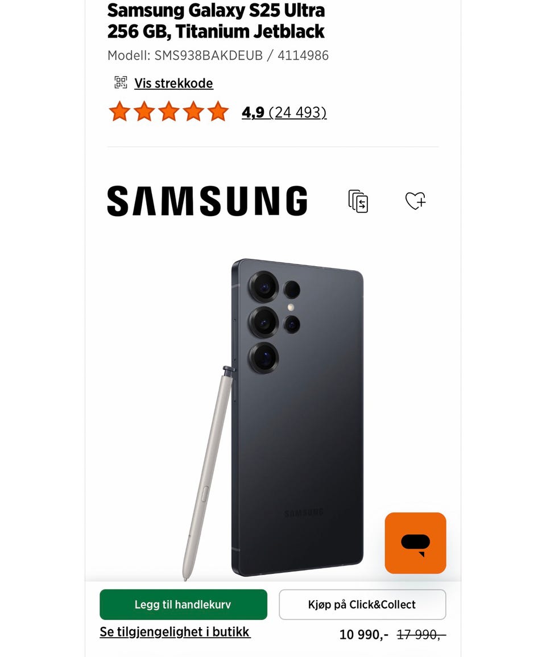Click the S Pen stylus in product image
546x657 pixels.
(x=208, y=473)
